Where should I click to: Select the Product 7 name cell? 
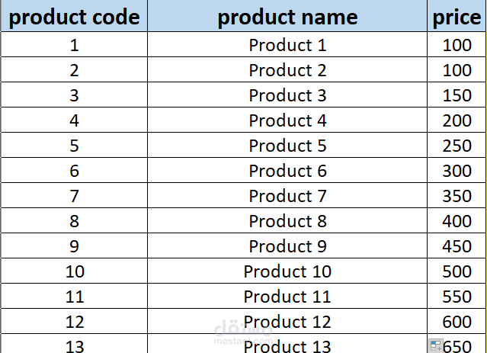tap(287, 196)
